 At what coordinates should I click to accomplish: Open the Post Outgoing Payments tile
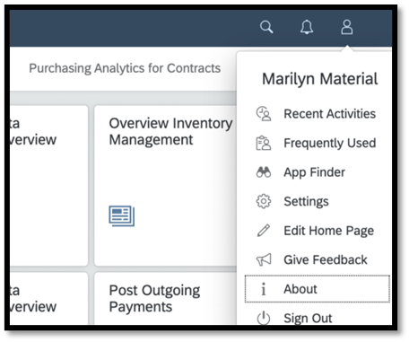coord(165,299)
